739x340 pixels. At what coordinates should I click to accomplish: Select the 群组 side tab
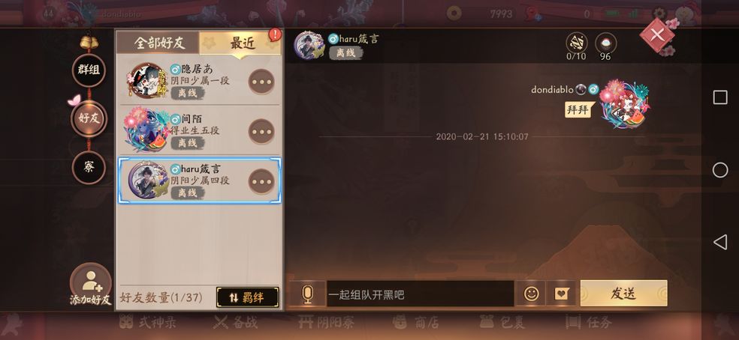89,70
